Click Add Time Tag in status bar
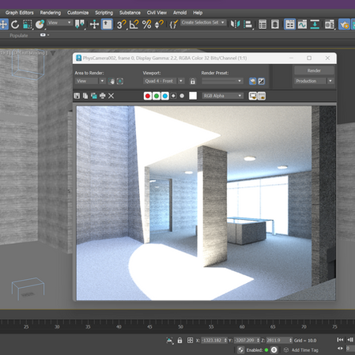The image size is (355, 355). pos(305,350)
